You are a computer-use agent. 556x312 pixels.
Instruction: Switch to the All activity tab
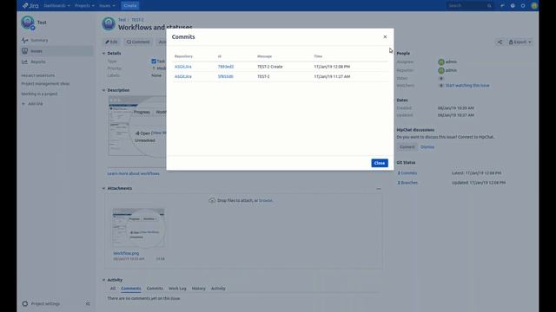click(113, 289)
